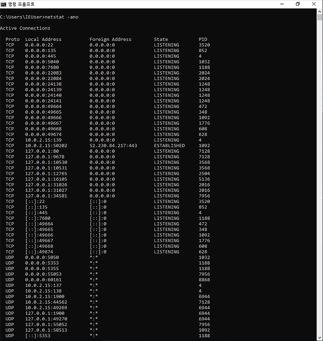Screen dimensions: 323x341
Task: Select PID 3520 in the 0.0.0.0:22 row
Action: [204, 45]
